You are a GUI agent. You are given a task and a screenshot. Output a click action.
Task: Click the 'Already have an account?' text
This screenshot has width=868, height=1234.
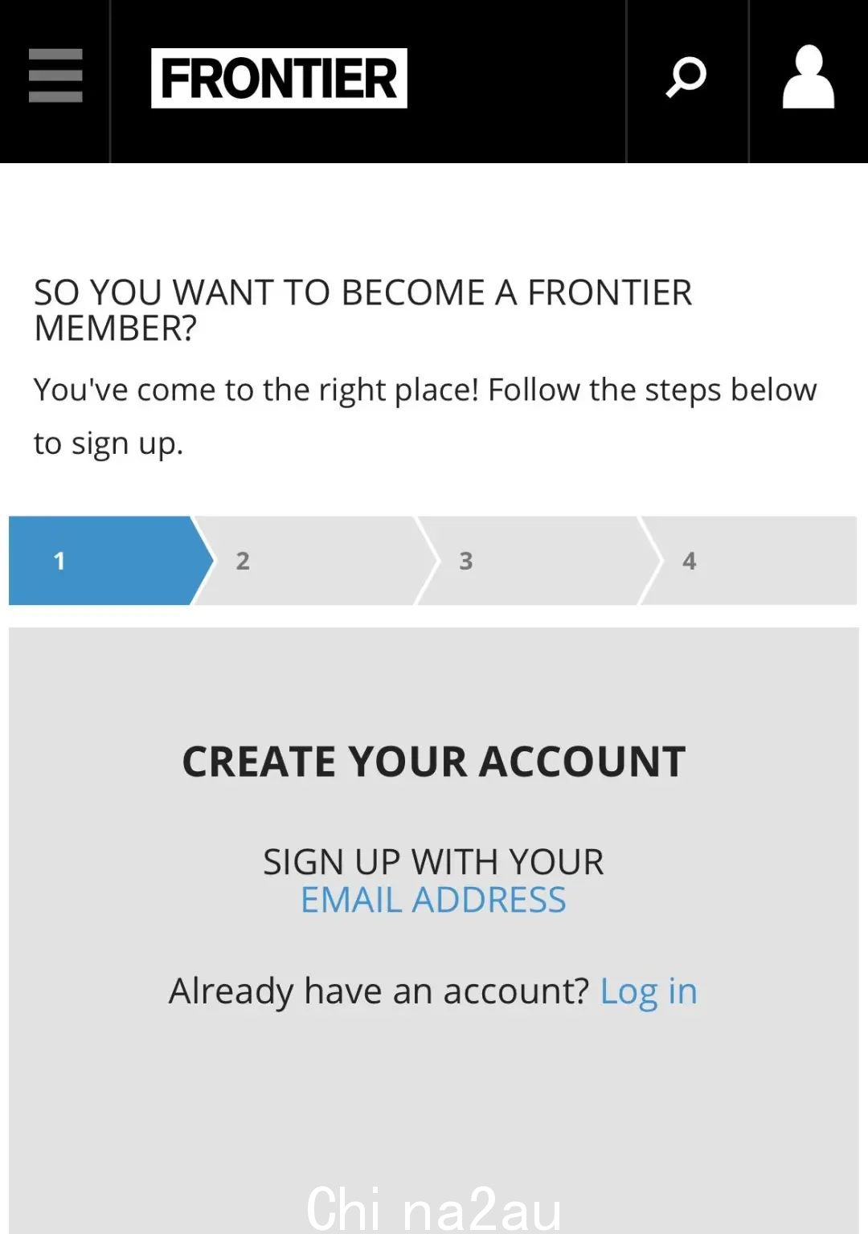379,991
